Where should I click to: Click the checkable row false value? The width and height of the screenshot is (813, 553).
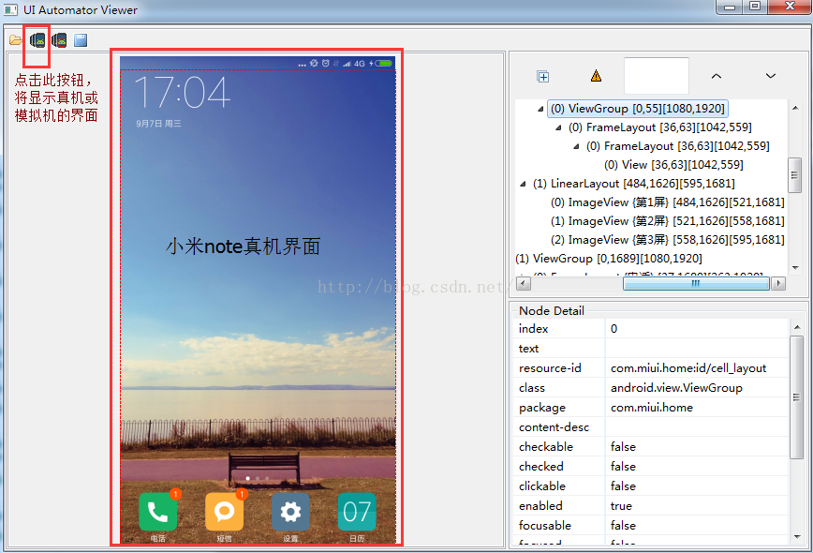[623, 447]
